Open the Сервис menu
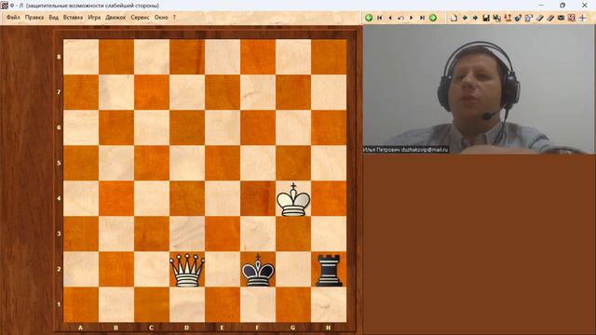Image resolution: width=596 pixels, height=335 pixels. click(x=140, y=18)
